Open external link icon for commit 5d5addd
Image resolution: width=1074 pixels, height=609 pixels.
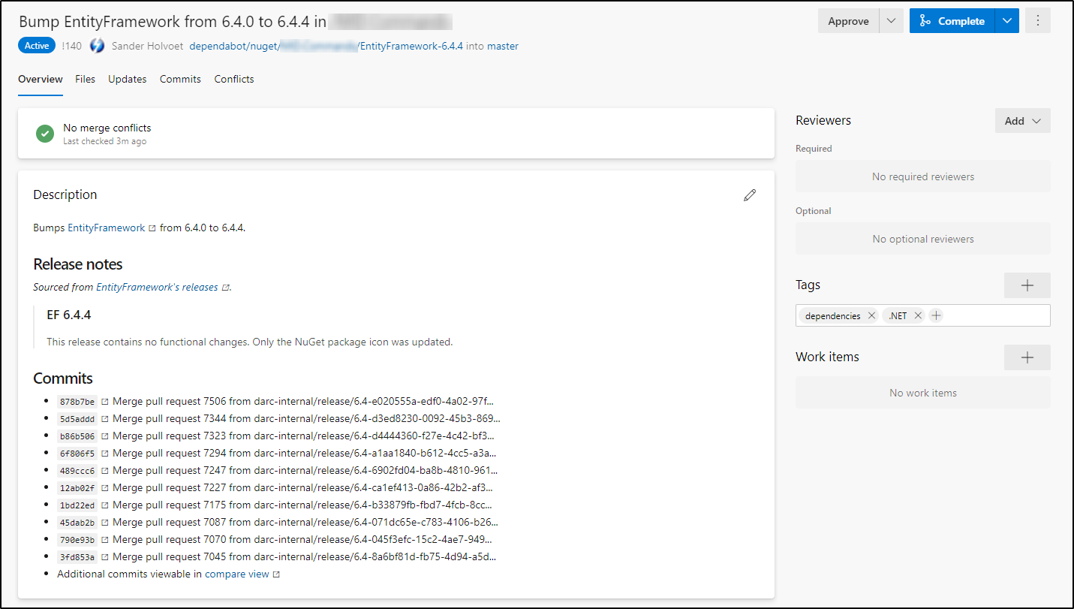click(x=105, y=419)
